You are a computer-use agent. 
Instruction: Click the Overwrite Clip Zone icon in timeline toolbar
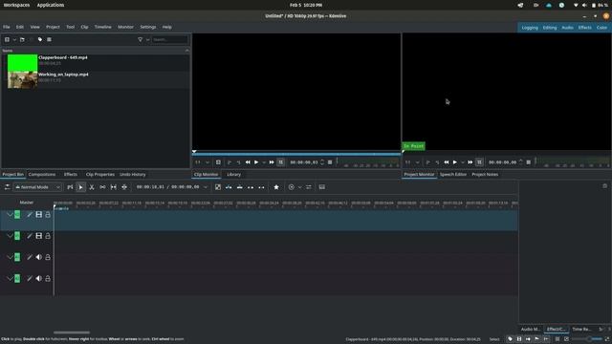coord(240,187)
